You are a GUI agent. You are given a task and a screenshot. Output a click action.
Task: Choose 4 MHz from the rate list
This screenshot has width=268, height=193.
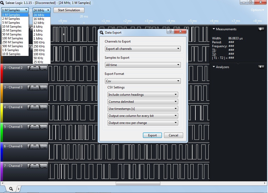tap(42, 31)
